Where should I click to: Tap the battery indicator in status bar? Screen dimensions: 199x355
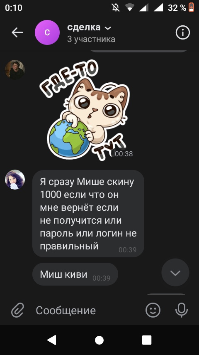point(191,7)
